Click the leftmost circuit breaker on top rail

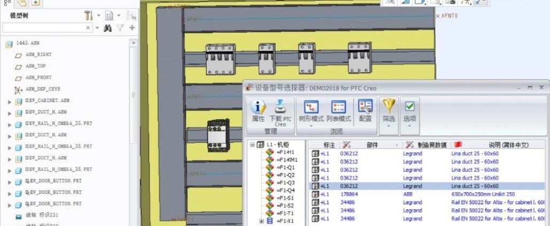coord(221,59)
